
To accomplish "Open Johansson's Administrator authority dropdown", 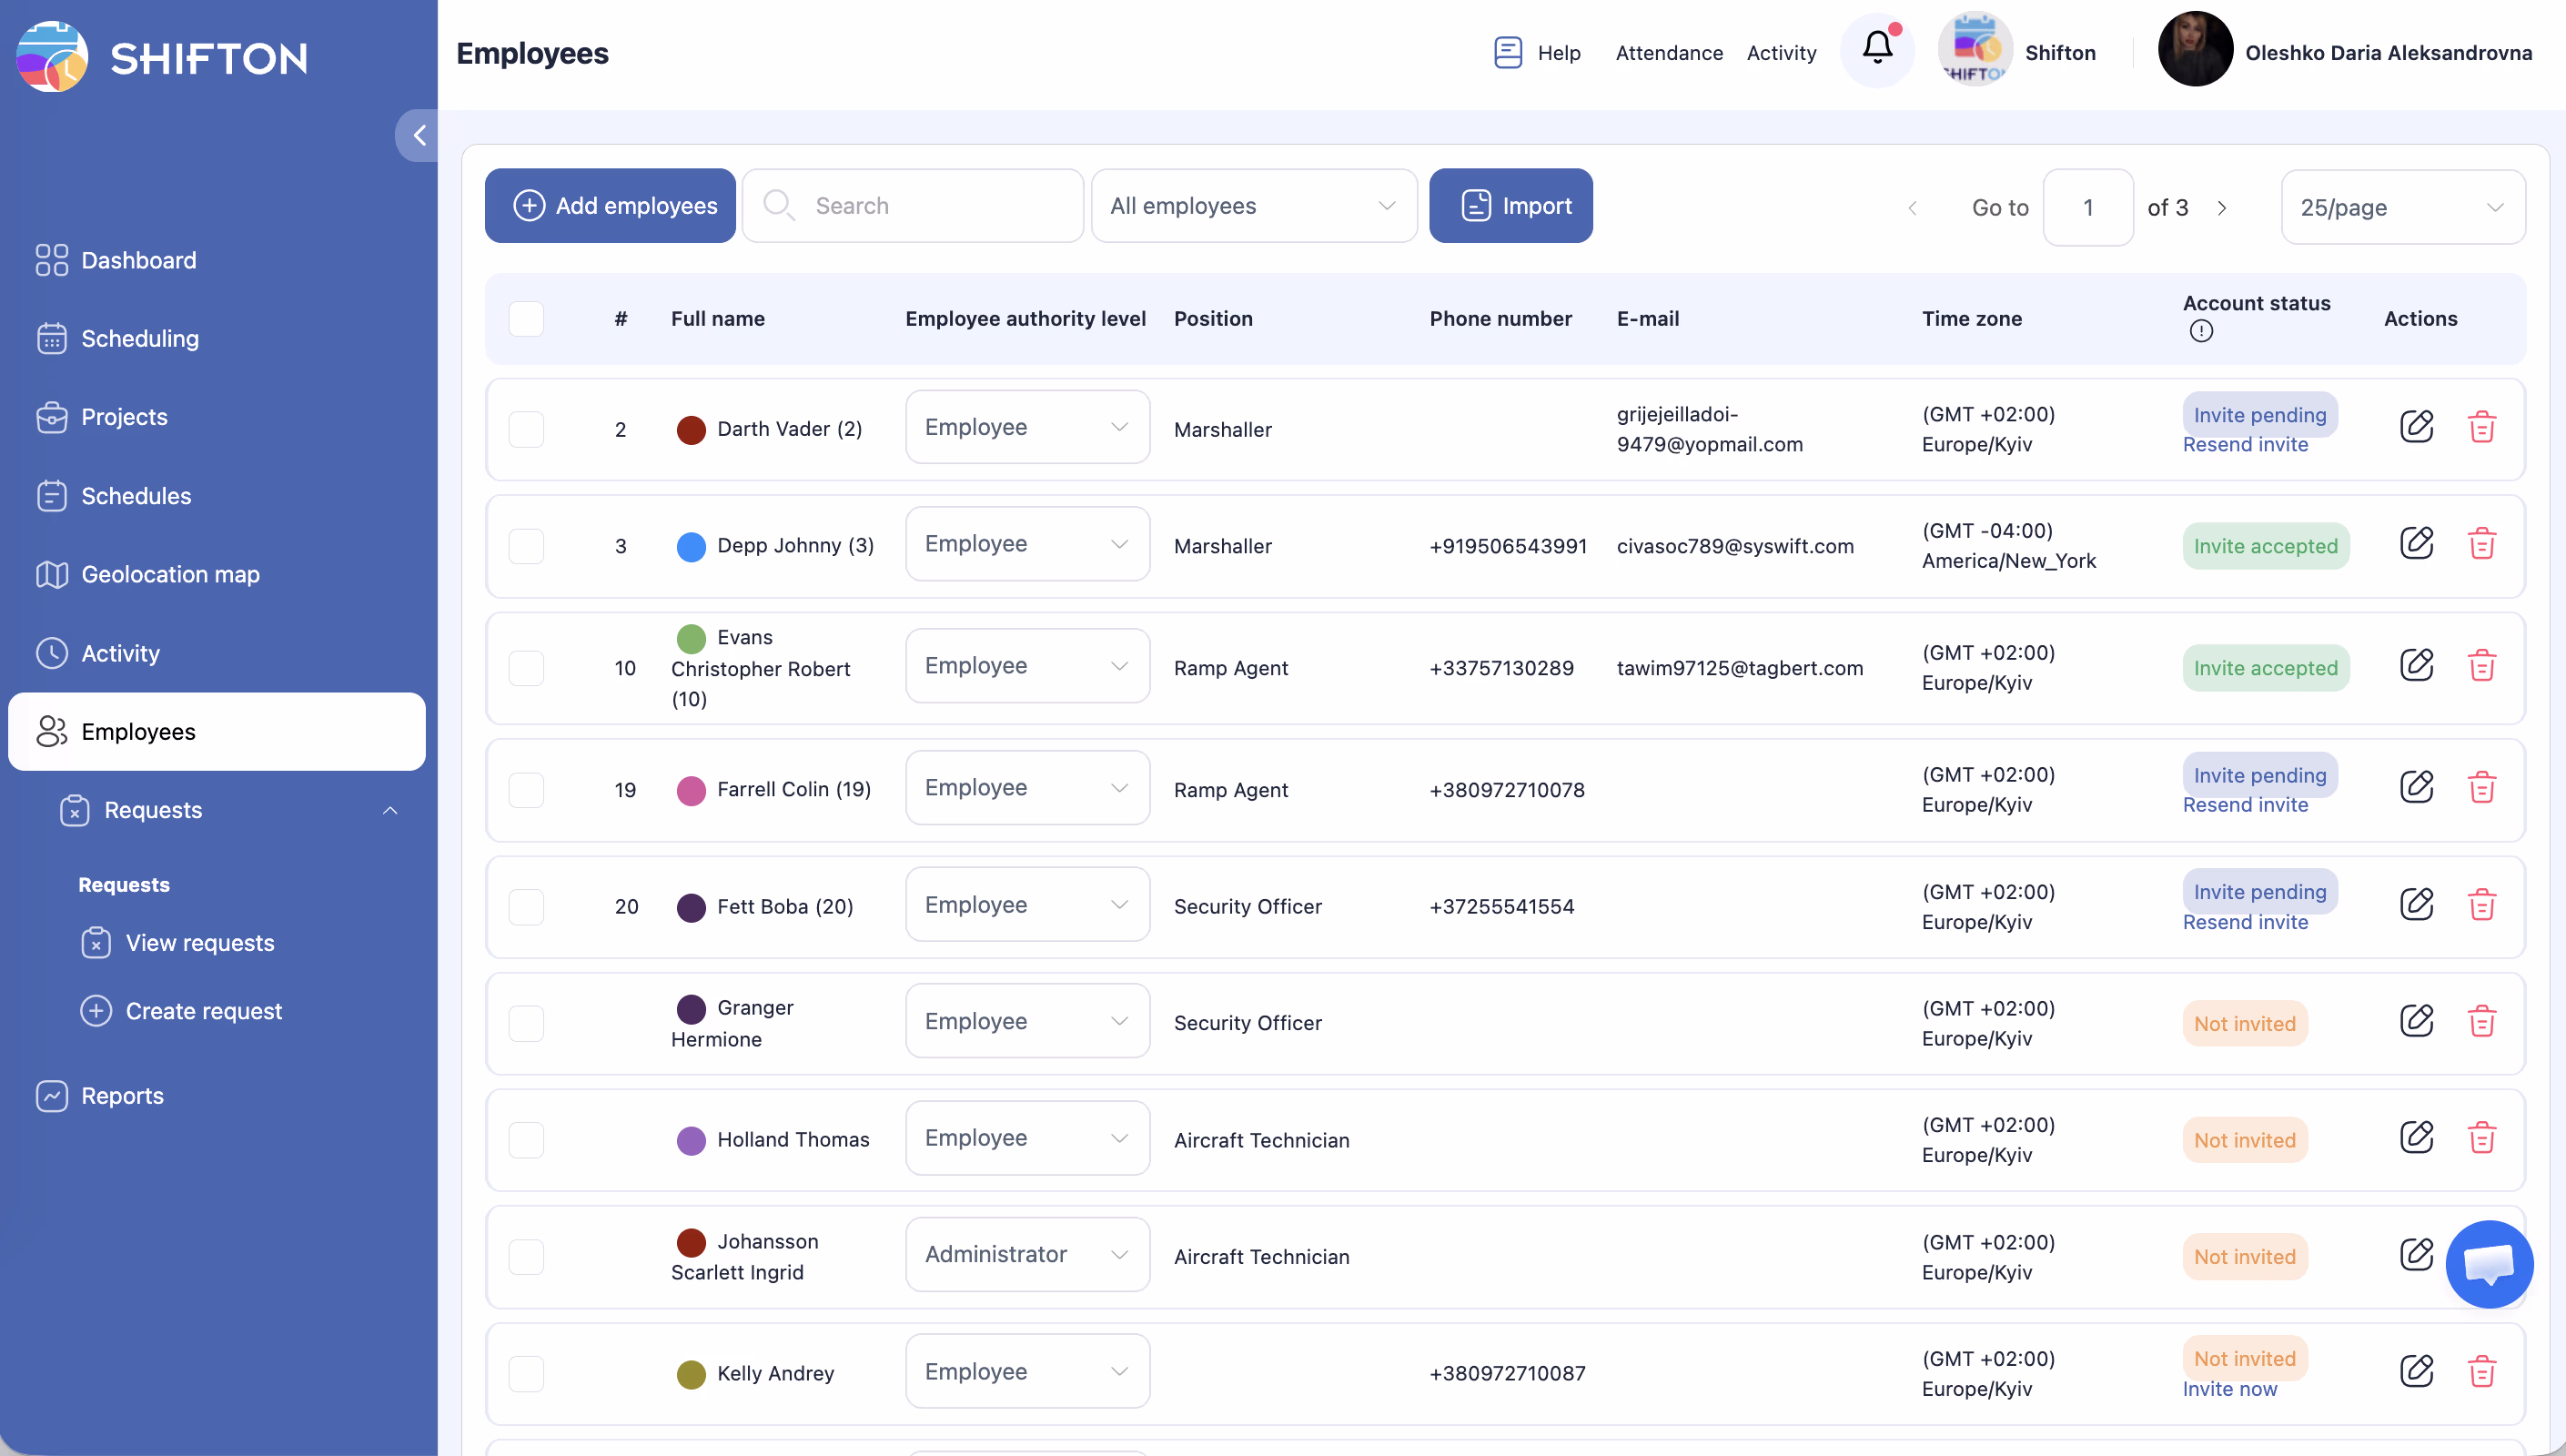I will pyautogui.click(x=1026, y=1254).
